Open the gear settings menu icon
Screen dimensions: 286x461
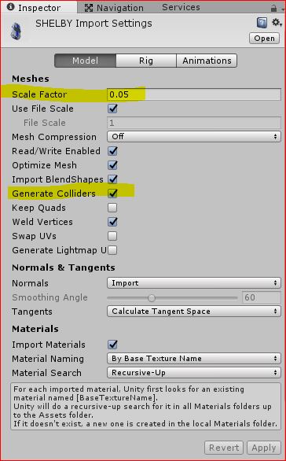277,23
